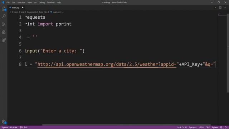Click the "&q=" string on line 8
Image resolution: width=229 pixels, height=129 pixels.
click(x=209, y=64)
